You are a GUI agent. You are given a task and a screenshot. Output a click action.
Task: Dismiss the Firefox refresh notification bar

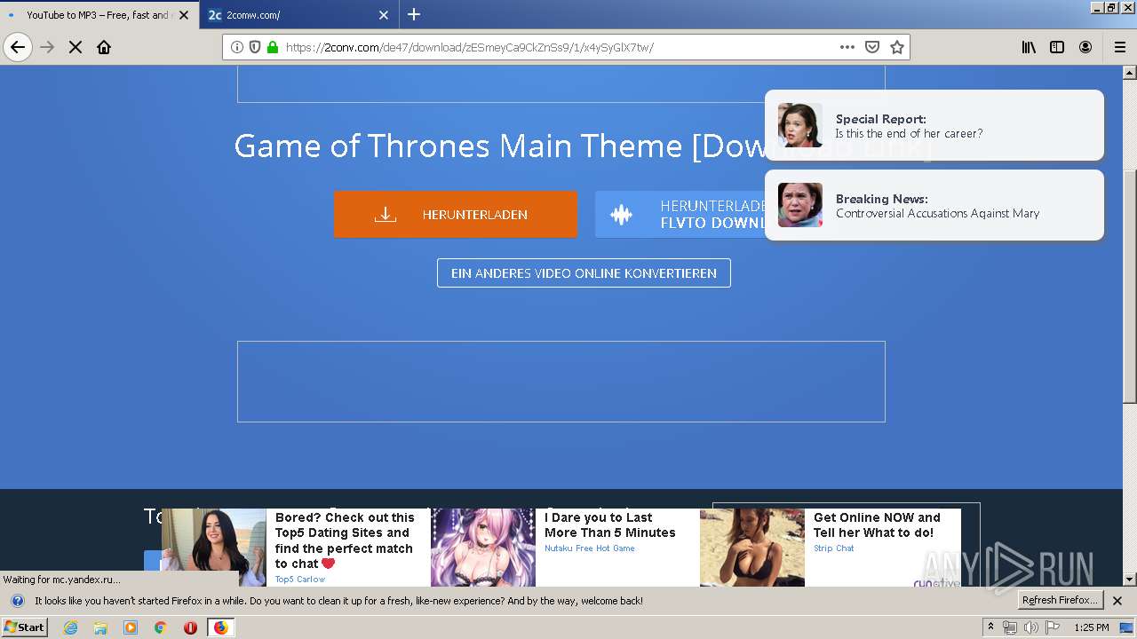pos(1118,601)
